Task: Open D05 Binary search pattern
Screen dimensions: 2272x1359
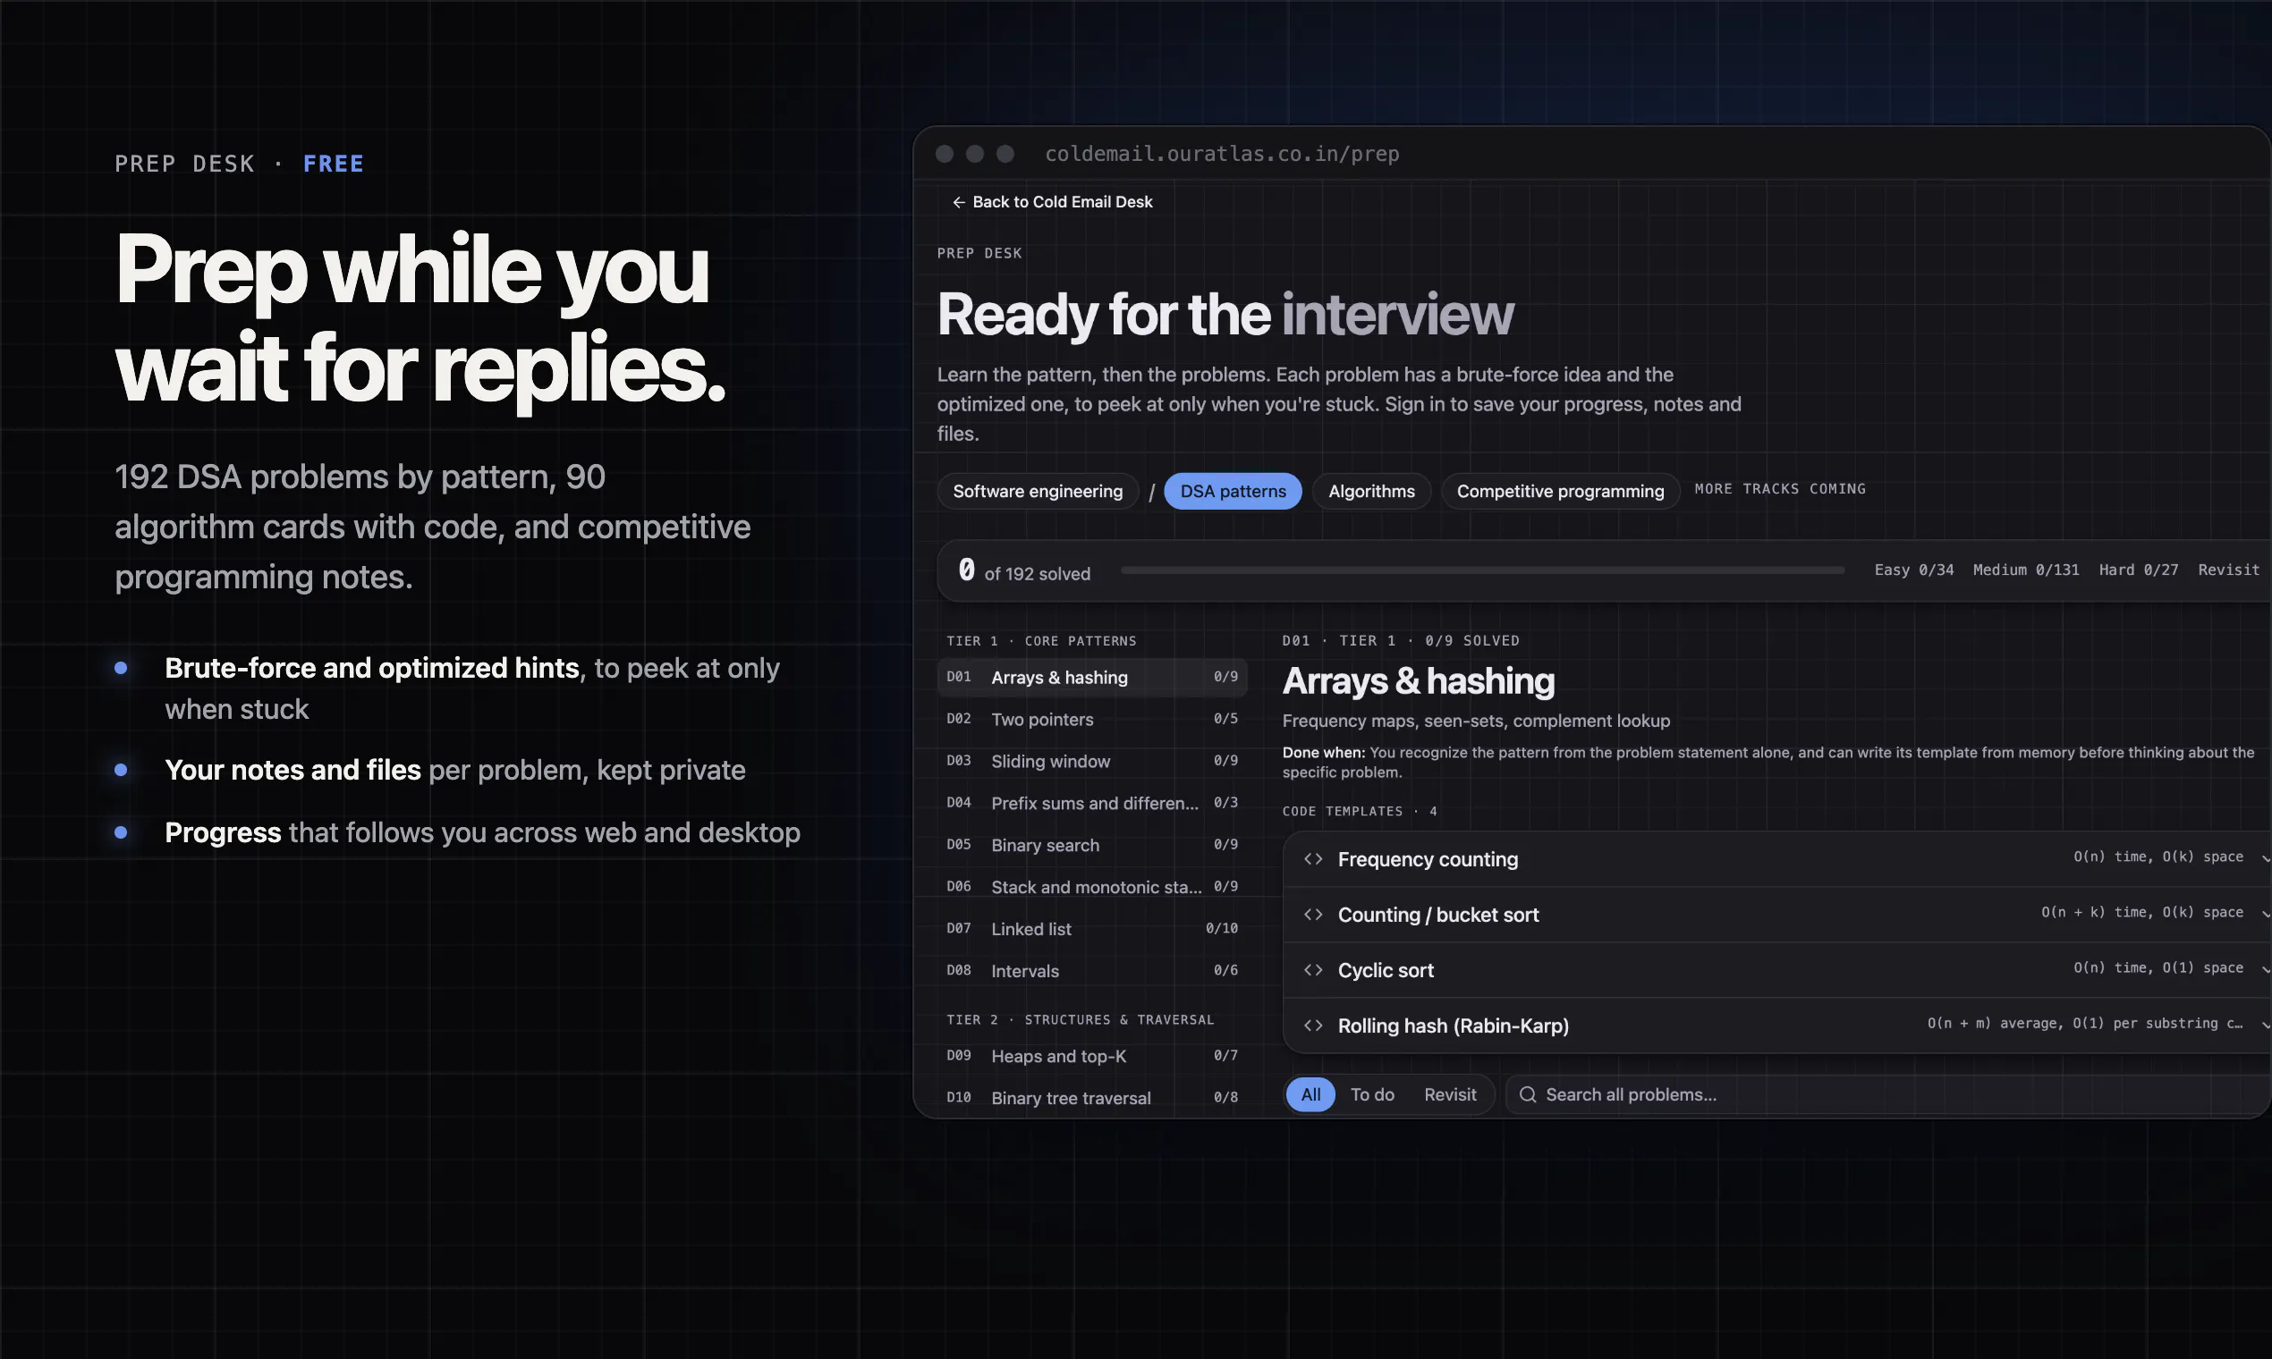Action: (x=1092, y=845)
